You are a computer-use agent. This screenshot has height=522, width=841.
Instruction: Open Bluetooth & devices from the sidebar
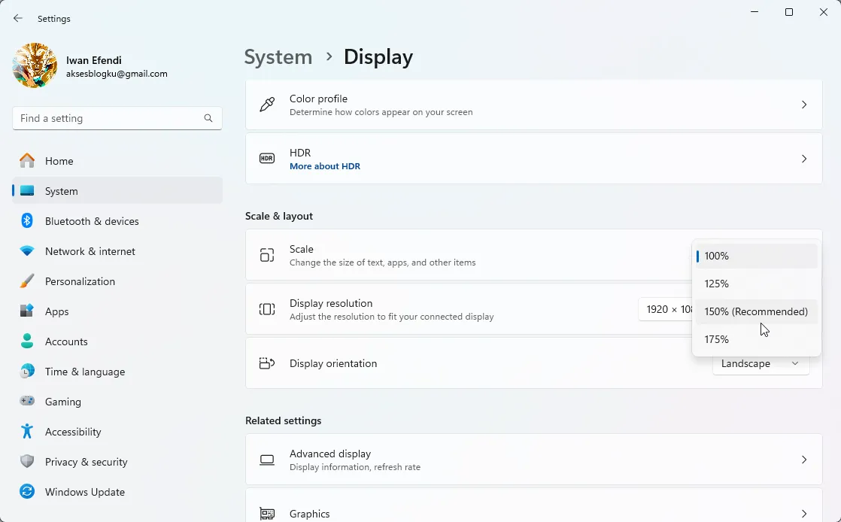point(92,221)
